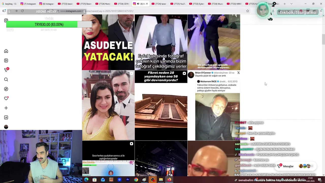Switch to the (7723) besim YouTube tab
The image size is (325, 183).
click(66, 4)
